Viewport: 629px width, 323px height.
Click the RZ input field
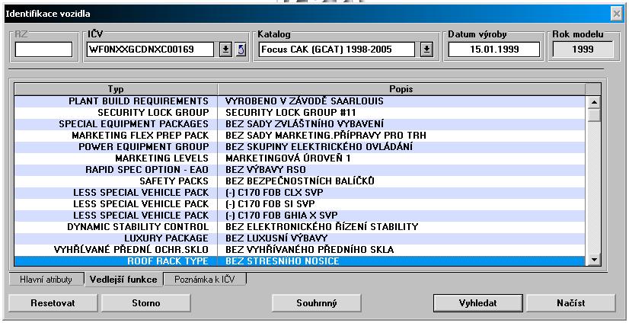point(43,50)
